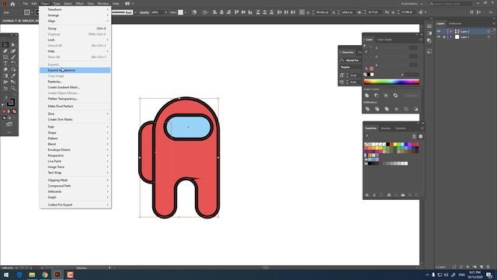The image size is (497, 280).
Task: Open the Effect menu in menu bar
Action: [x=79, y=3]
